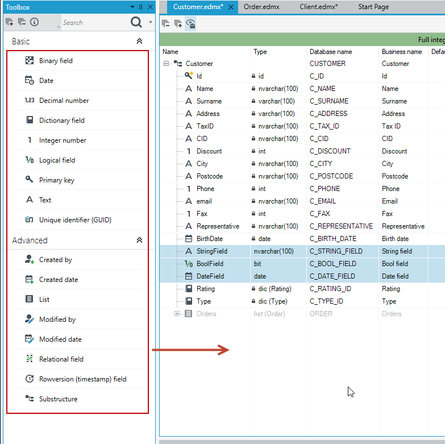This screenshot has width=445, height=444.
Task: Pick the Modified by tool
Action: pyautogui.click(x=79, y=319)
